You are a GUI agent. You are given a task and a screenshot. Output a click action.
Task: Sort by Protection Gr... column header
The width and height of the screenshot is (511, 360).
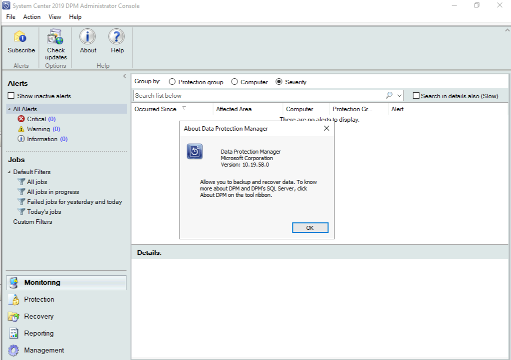(x=358, y=109)
